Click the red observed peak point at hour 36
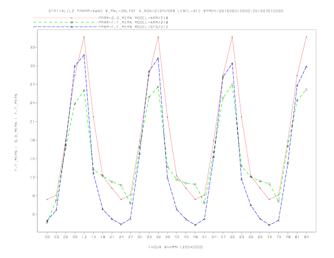This screenshot has height=258, width=334. coord(158,37)
